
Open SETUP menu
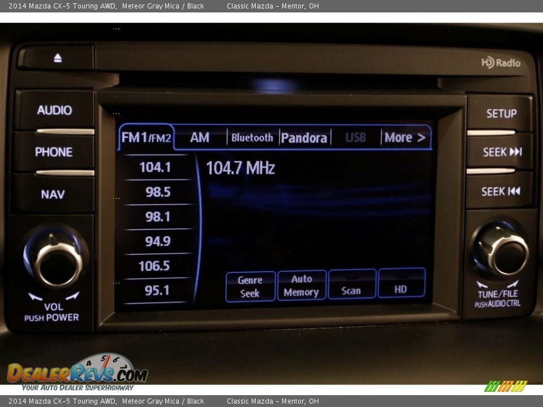[x=501, y=114]
